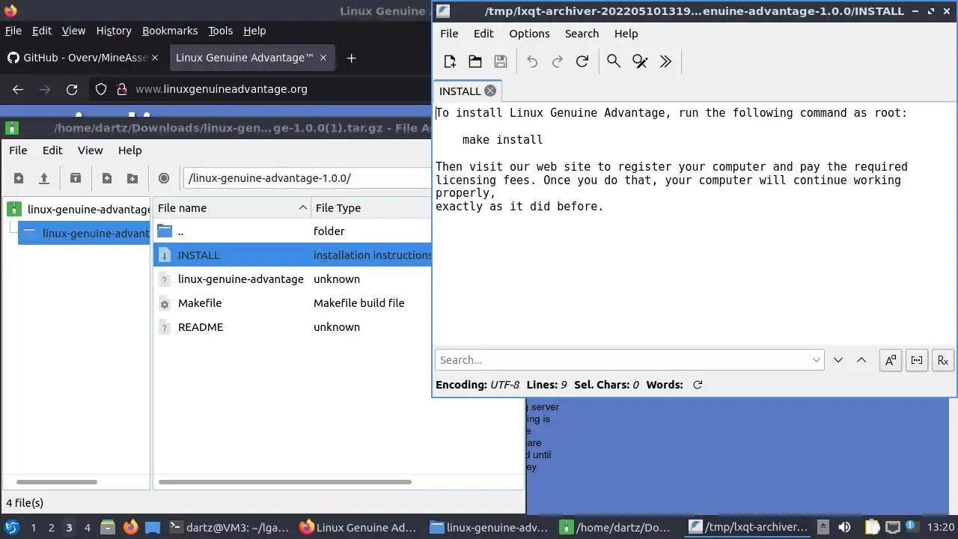This screenshot has height=539, width=958.
Task: Click the archive path location field
Action: tap(307, 178)
